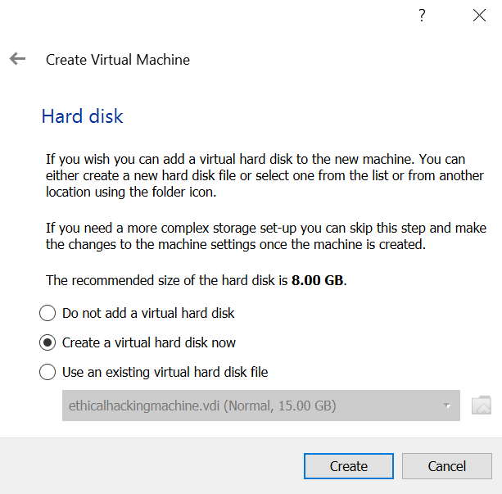The image size is (502, 494).
Task: Click the 'Use an existing virtual hard disk file' label text
Action: point(165,372)
